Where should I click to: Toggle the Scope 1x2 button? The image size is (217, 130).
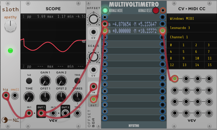tap(29, 81)
